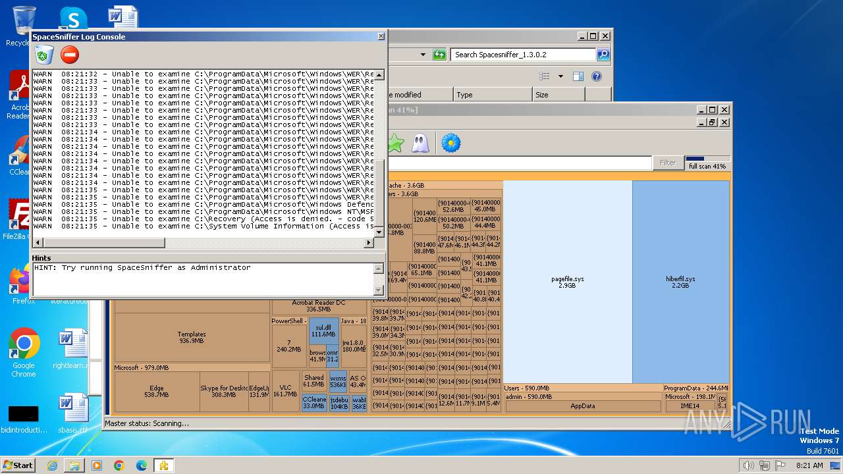Select the jre1.8.0 180.0MB block

click(x=354, y=346)
